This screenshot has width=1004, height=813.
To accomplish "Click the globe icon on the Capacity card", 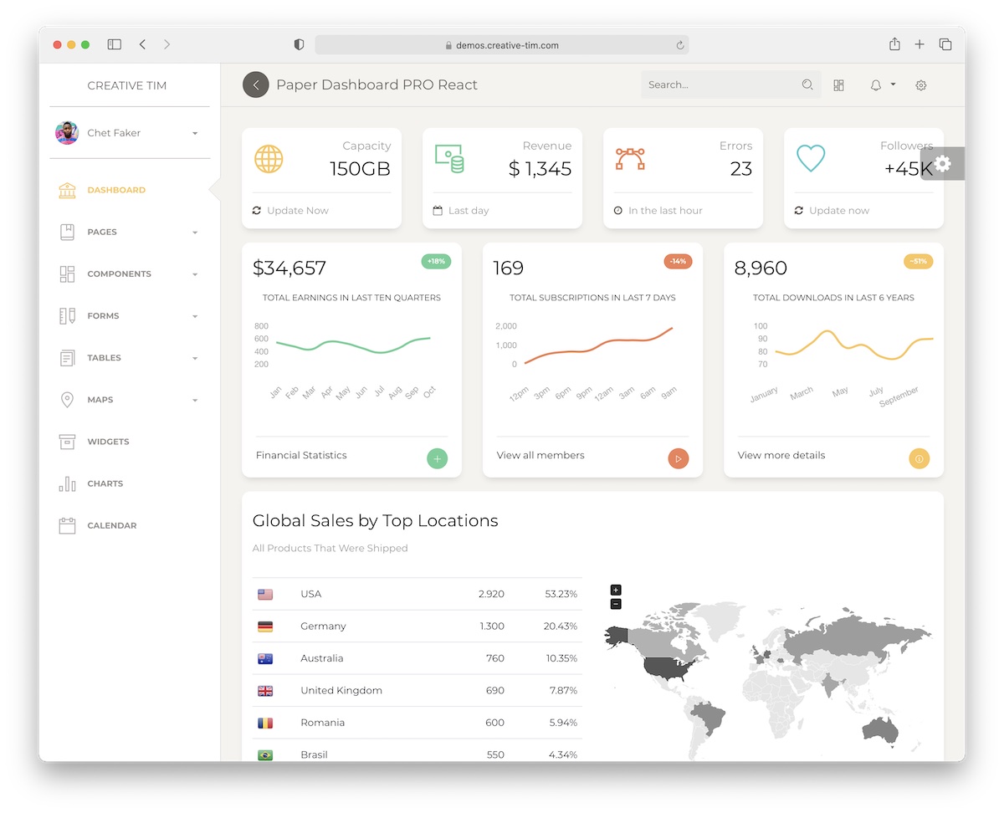I will (x=268, y=159).
